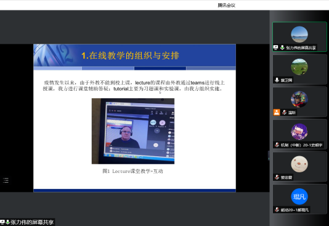This screenshot has width=329, height=226.
Task: Click the screen-share icon in the bottom-left label
Action: (x=2, y=222)
